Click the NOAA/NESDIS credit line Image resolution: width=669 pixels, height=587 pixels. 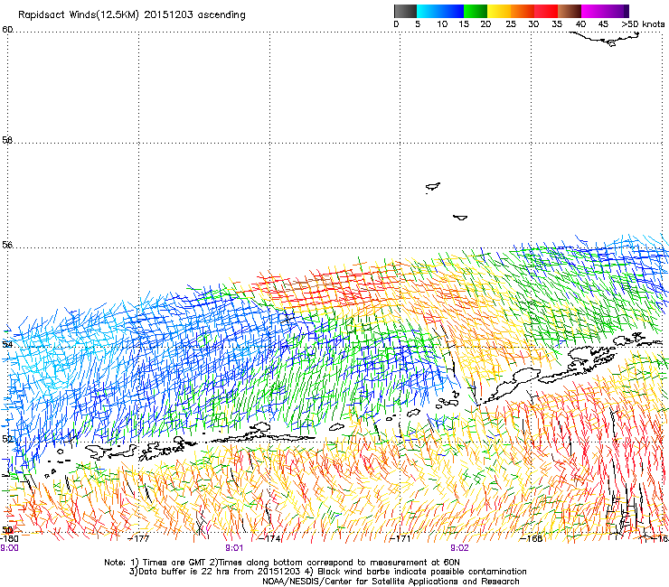click(x=391, y=582)
